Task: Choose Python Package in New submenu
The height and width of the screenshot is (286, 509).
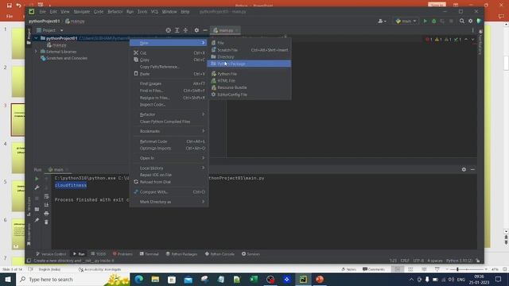Action: click(249, 64)
